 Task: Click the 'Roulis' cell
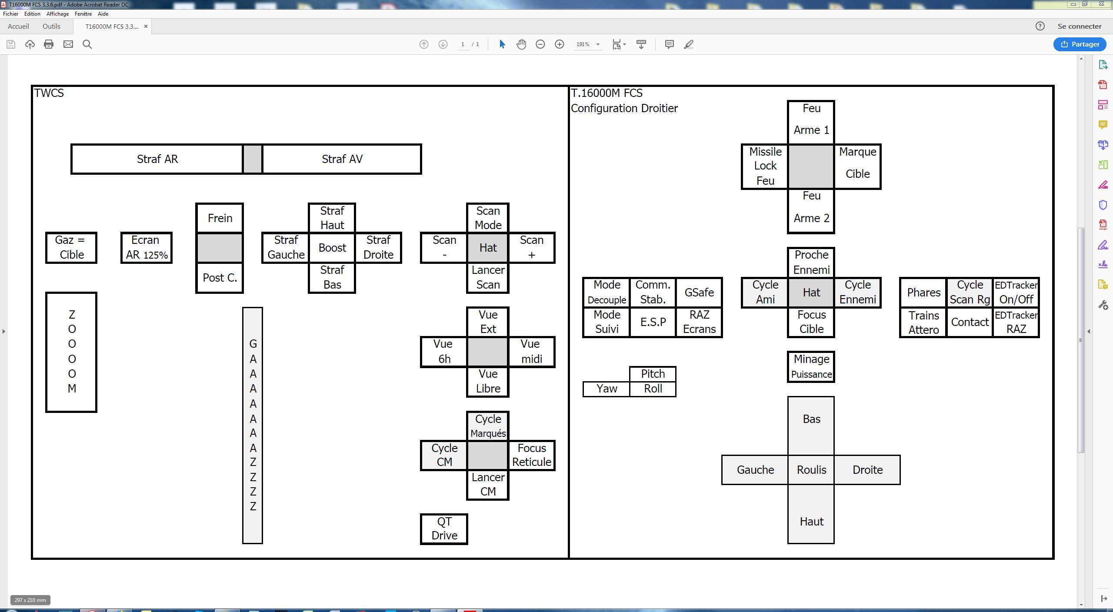tap(811, 470)
